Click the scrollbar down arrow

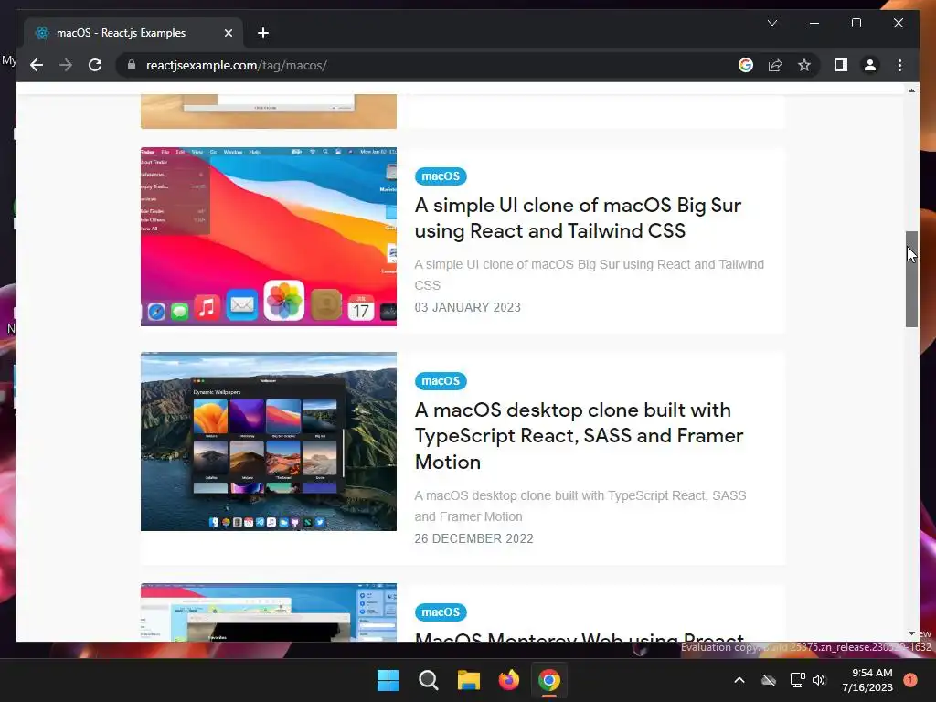coord(911,633)
